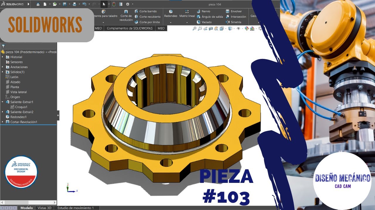Click the Rebuild traffic light icon
Screen dimensions: 375x210
point(114,4)
